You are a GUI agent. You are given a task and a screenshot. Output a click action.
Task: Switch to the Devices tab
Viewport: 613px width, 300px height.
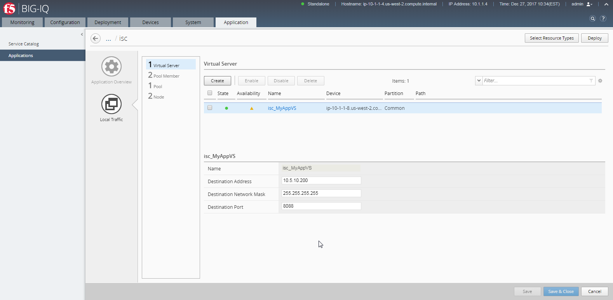(x=150, y=23)
